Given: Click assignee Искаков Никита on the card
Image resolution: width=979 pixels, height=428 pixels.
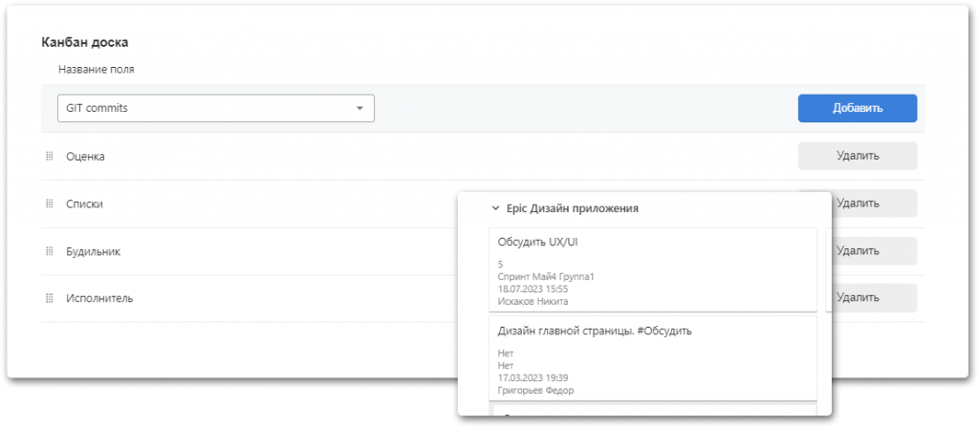Looking at the screenshot, I should (533, 301).
